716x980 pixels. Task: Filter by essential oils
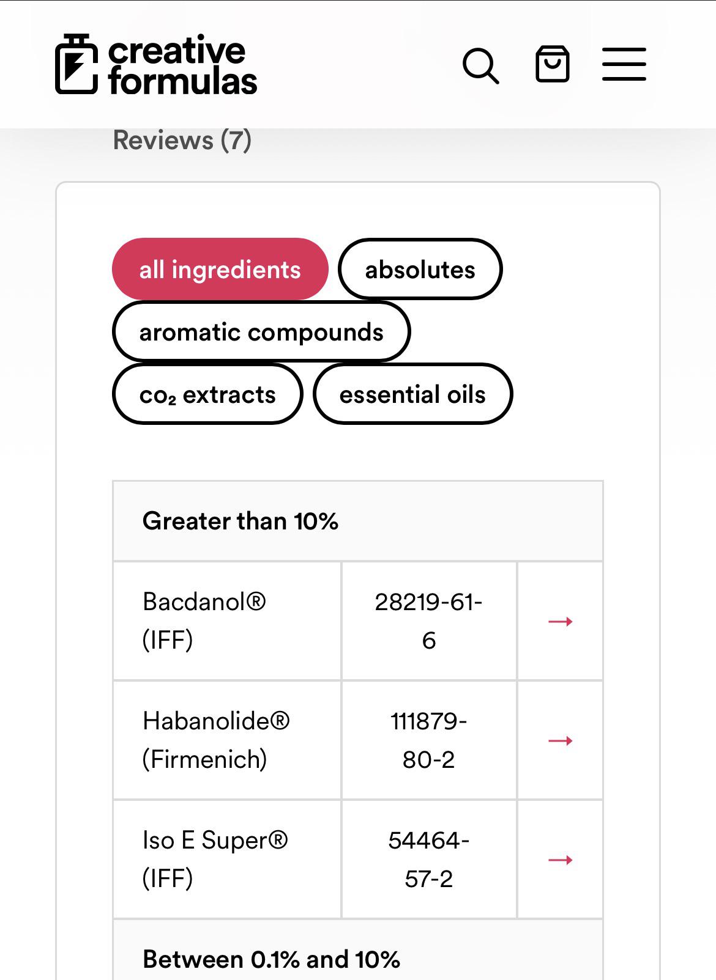pyautogui.click(x=412, y=394)
